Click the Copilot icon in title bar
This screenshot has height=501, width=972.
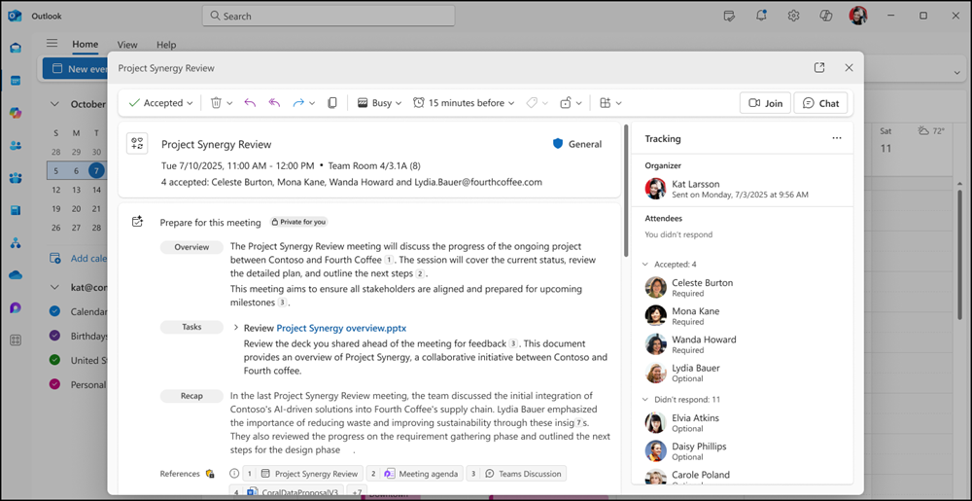[x=825, y=16]
